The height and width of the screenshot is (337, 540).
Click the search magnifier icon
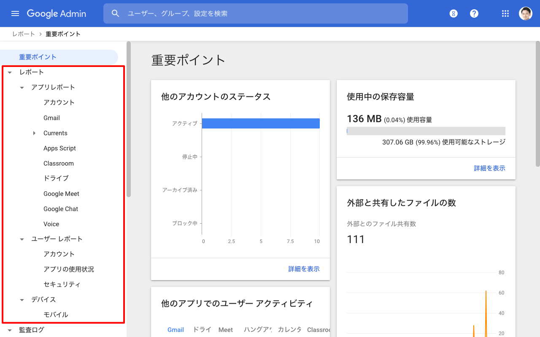pos(116,13)
